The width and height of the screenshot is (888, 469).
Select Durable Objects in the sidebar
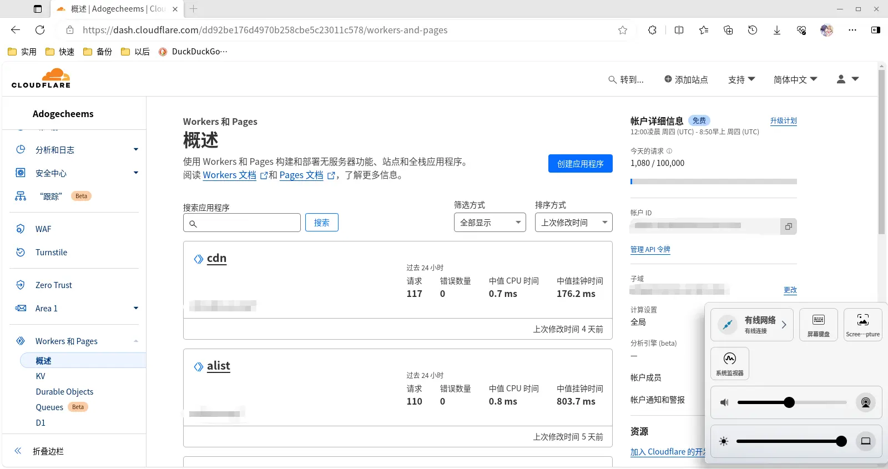click(x=64, y=392)
